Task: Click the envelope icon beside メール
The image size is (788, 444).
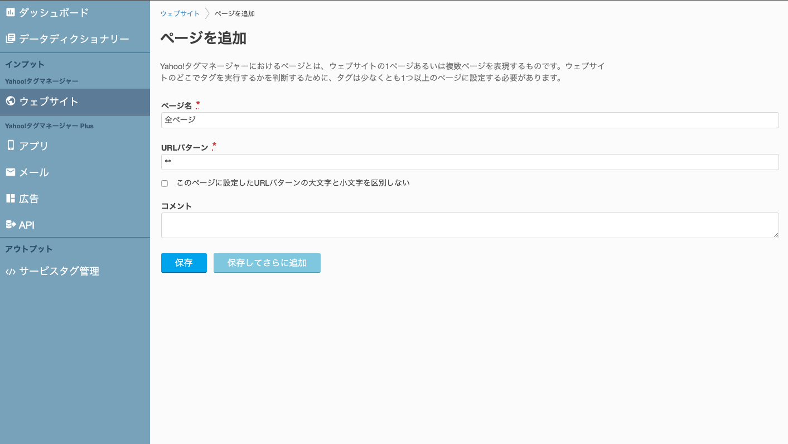Action: click(10, 172)
